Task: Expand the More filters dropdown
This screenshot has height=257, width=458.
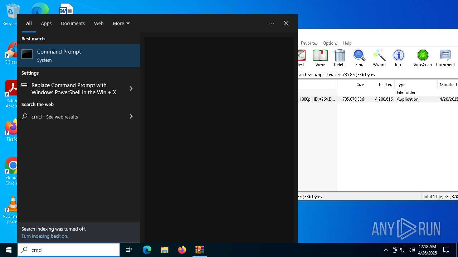Action: [x=121, y=23]
